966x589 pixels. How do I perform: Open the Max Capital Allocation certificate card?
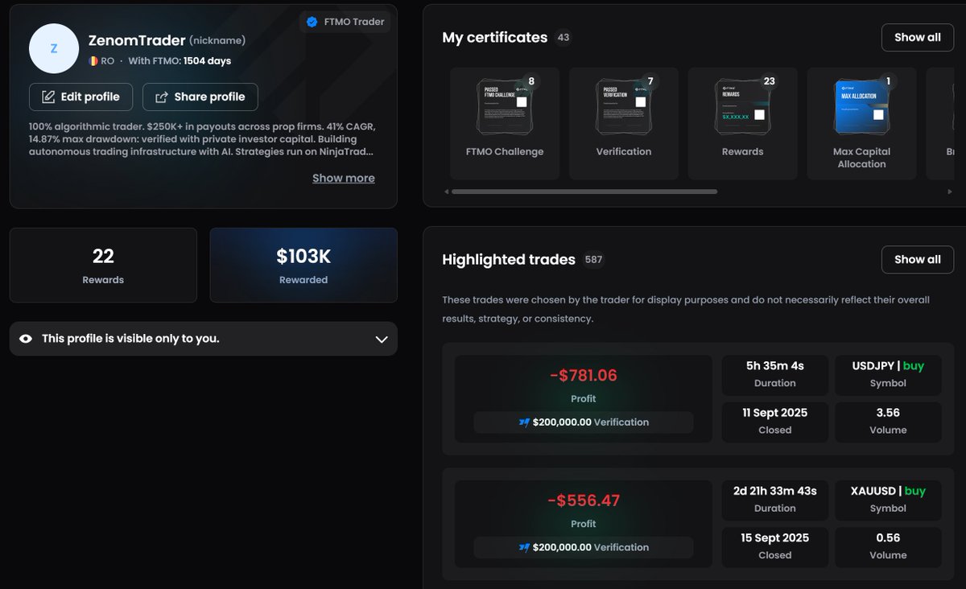click(x=861, y=123)
